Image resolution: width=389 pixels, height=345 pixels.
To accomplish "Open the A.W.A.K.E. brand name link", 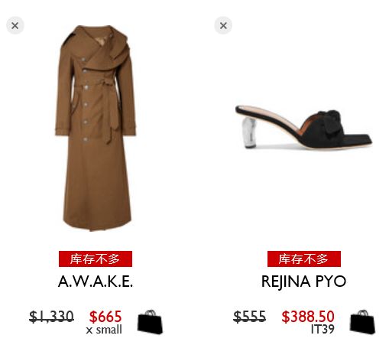I will (96, 282).
